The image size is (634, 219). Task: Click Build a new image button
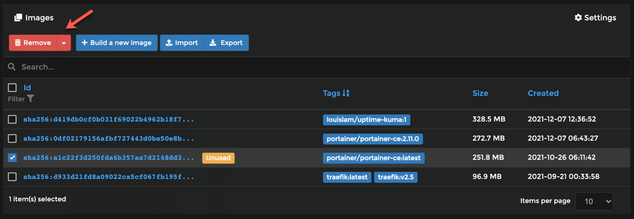point(116,43)
